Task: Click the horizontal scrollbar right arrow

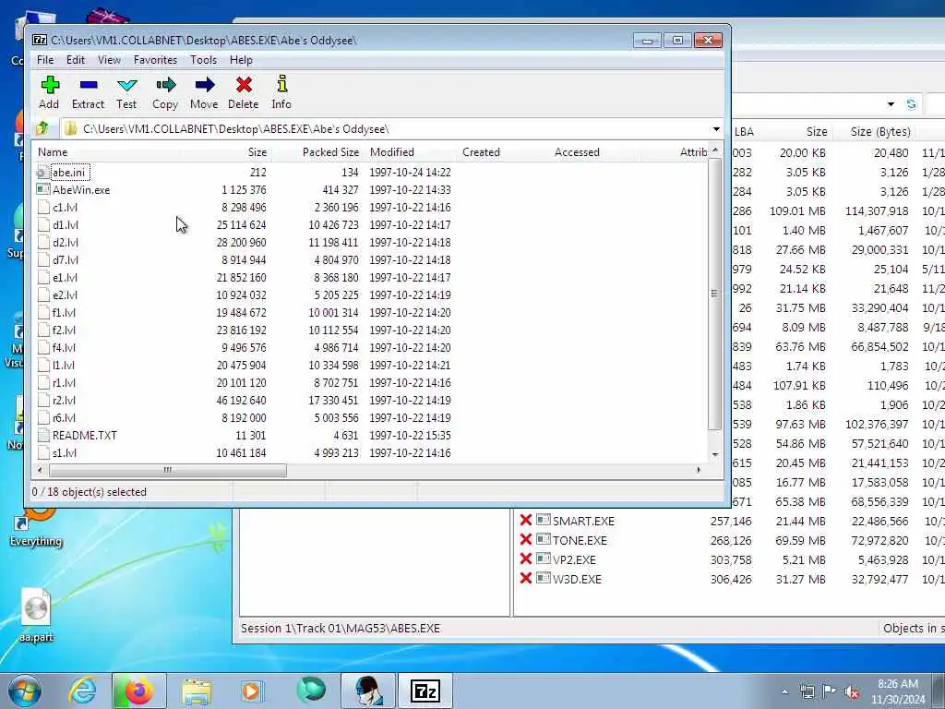Action: [x=699, y=470]
